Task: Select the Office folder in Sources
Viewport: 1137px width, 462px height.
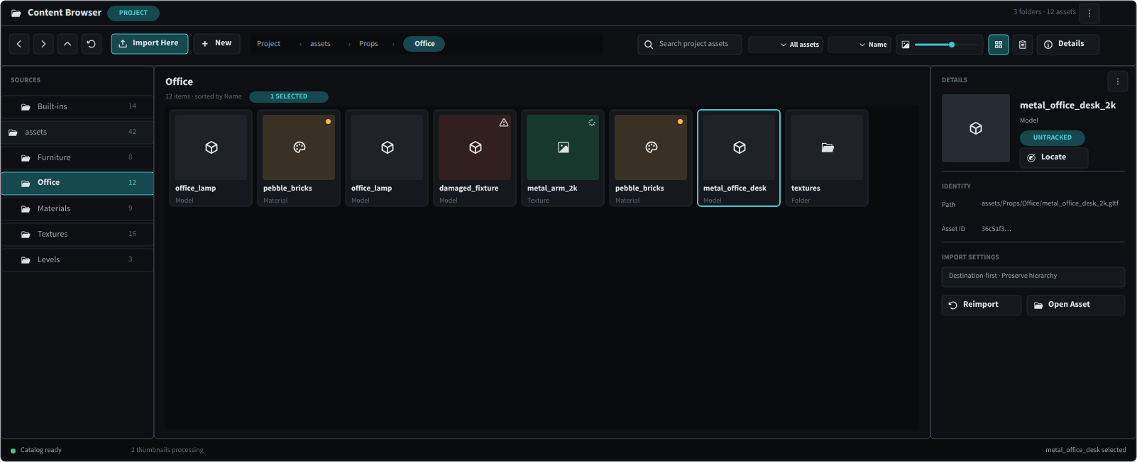Action: point(77,183)
